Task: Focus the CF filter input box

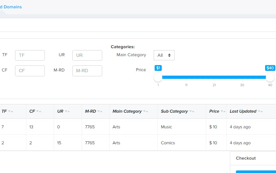Action: tap(30, 71)
